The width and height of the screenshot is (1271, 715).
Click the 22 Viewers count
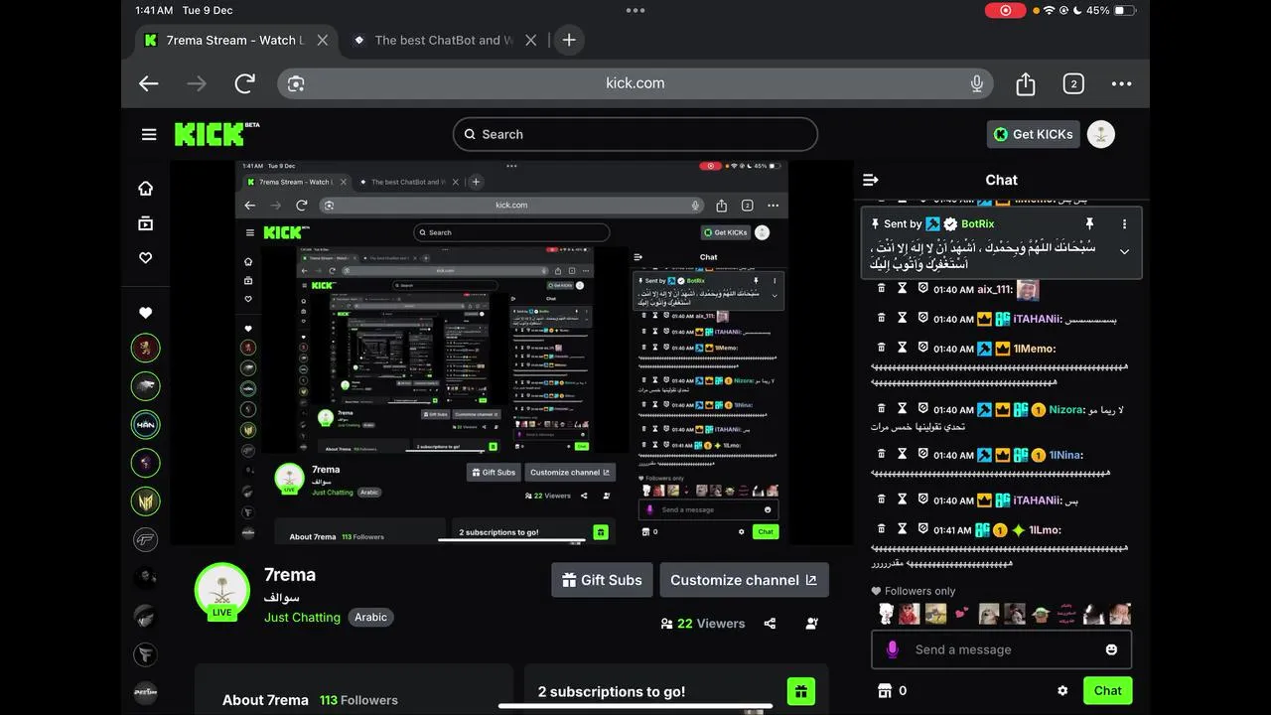[x=703, y=624]
